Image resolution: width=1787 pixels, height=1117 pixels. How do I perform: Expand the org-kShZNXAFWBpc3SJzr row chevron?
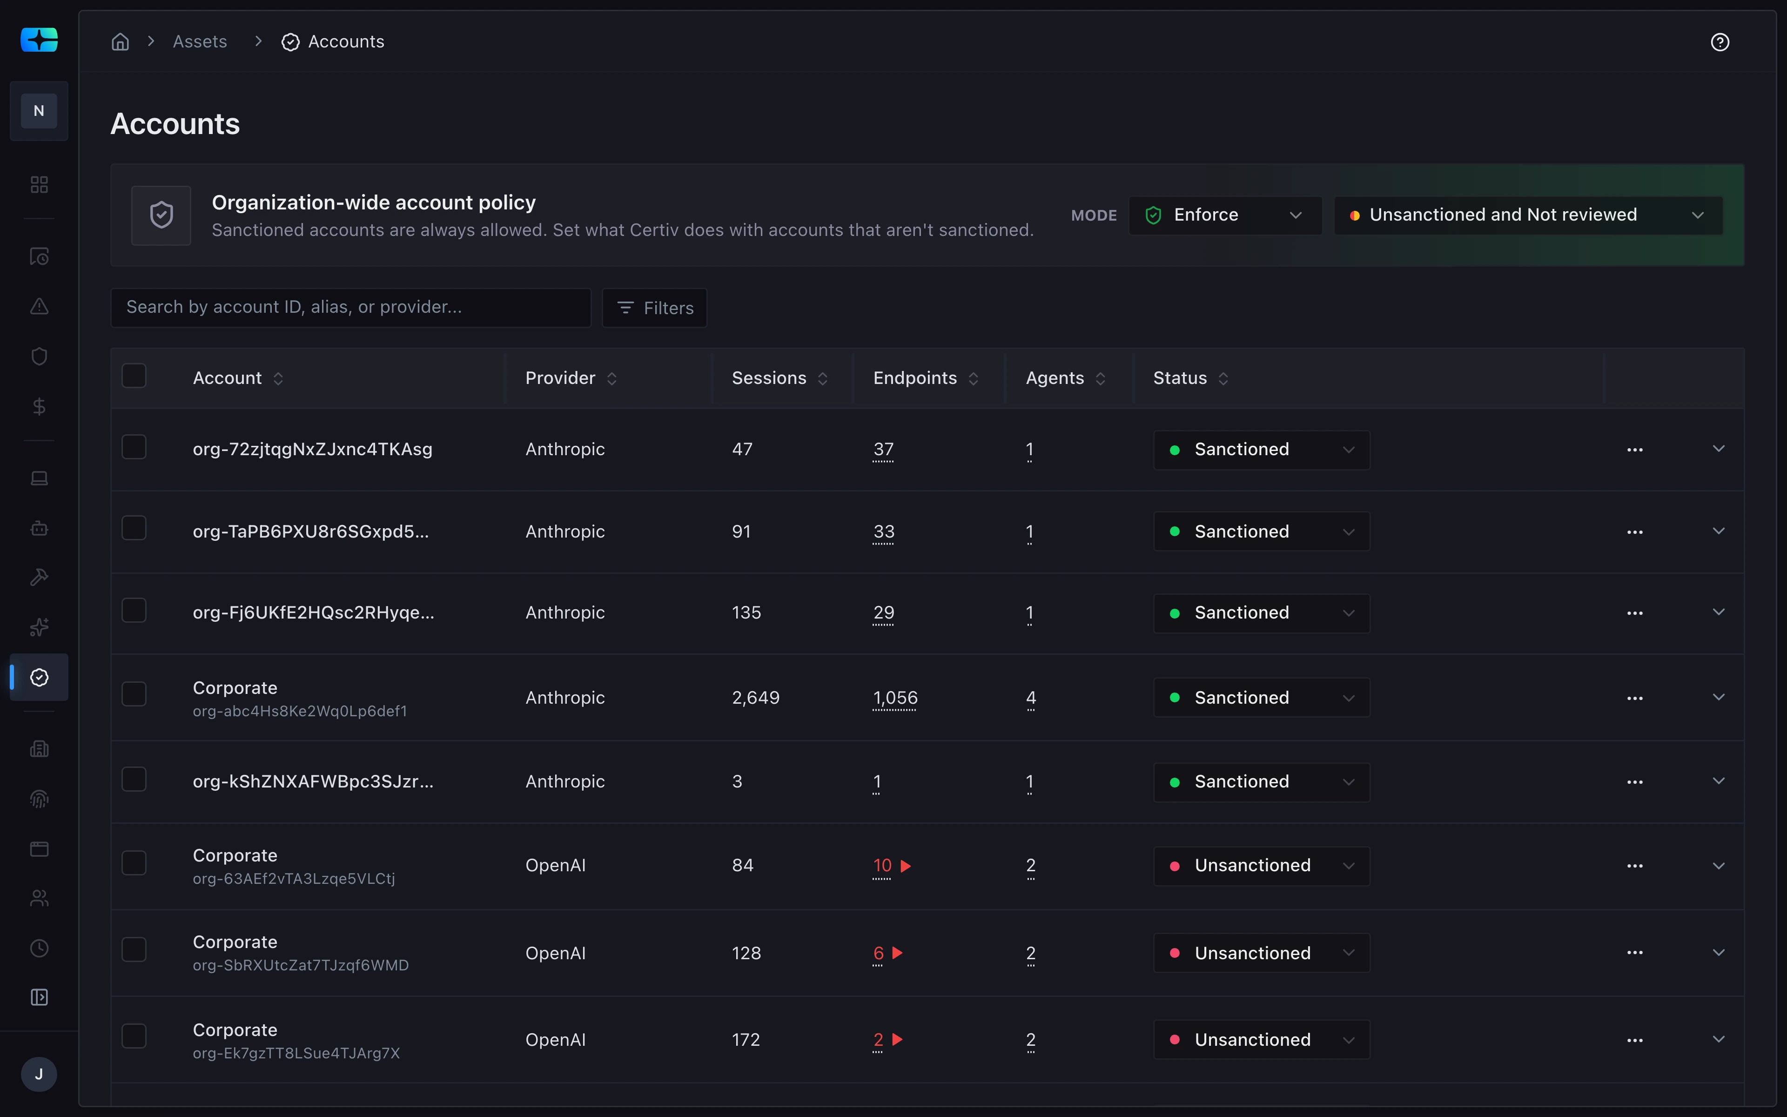(x=1718, y=781)
